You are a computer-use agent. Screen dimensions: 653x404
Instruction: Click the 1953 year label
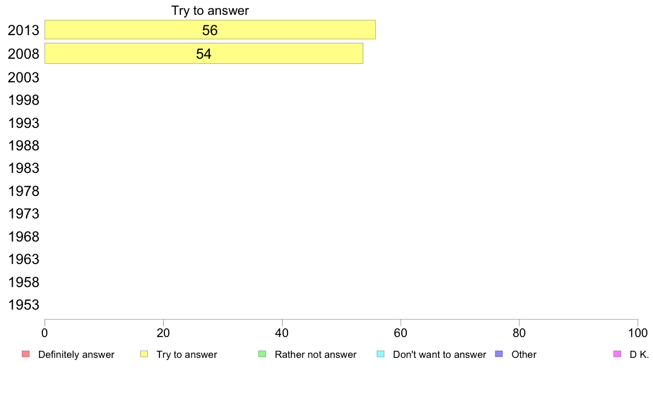pos(24,305)
